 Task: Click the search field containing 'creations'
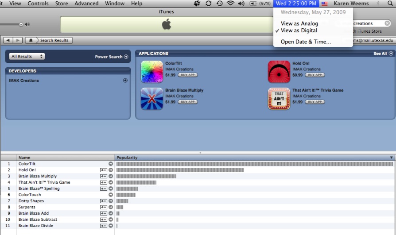point(363,23)
